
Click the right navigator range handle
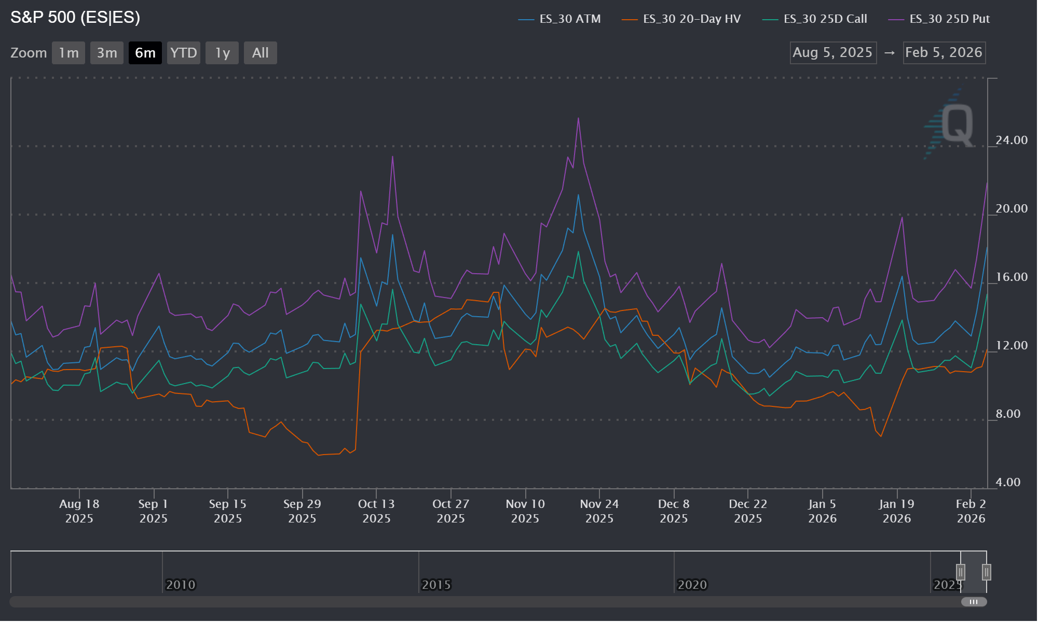coord(986,572)
